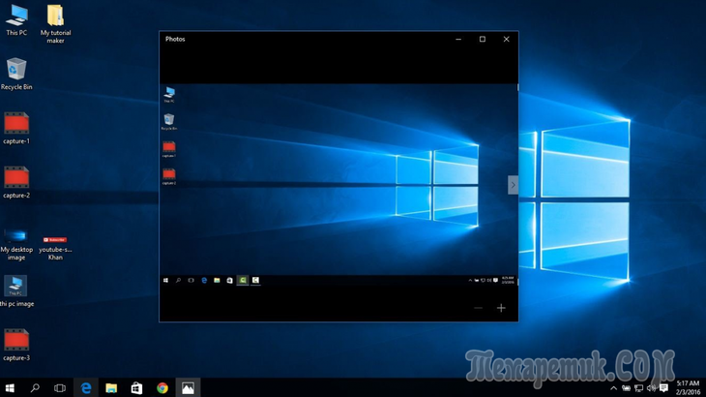706x397 pixels.
Task: Go to next photo in Photos
Action: pos(513,185)
